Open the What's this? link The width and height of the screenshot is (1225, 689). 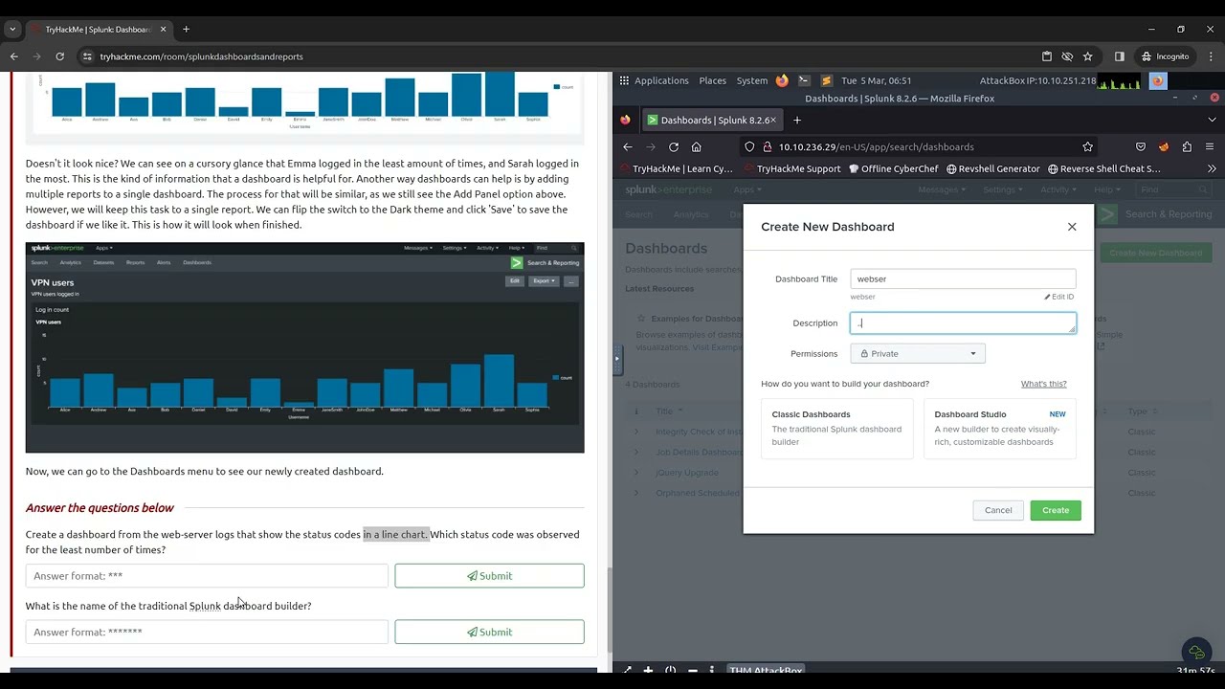point(1043,384)
